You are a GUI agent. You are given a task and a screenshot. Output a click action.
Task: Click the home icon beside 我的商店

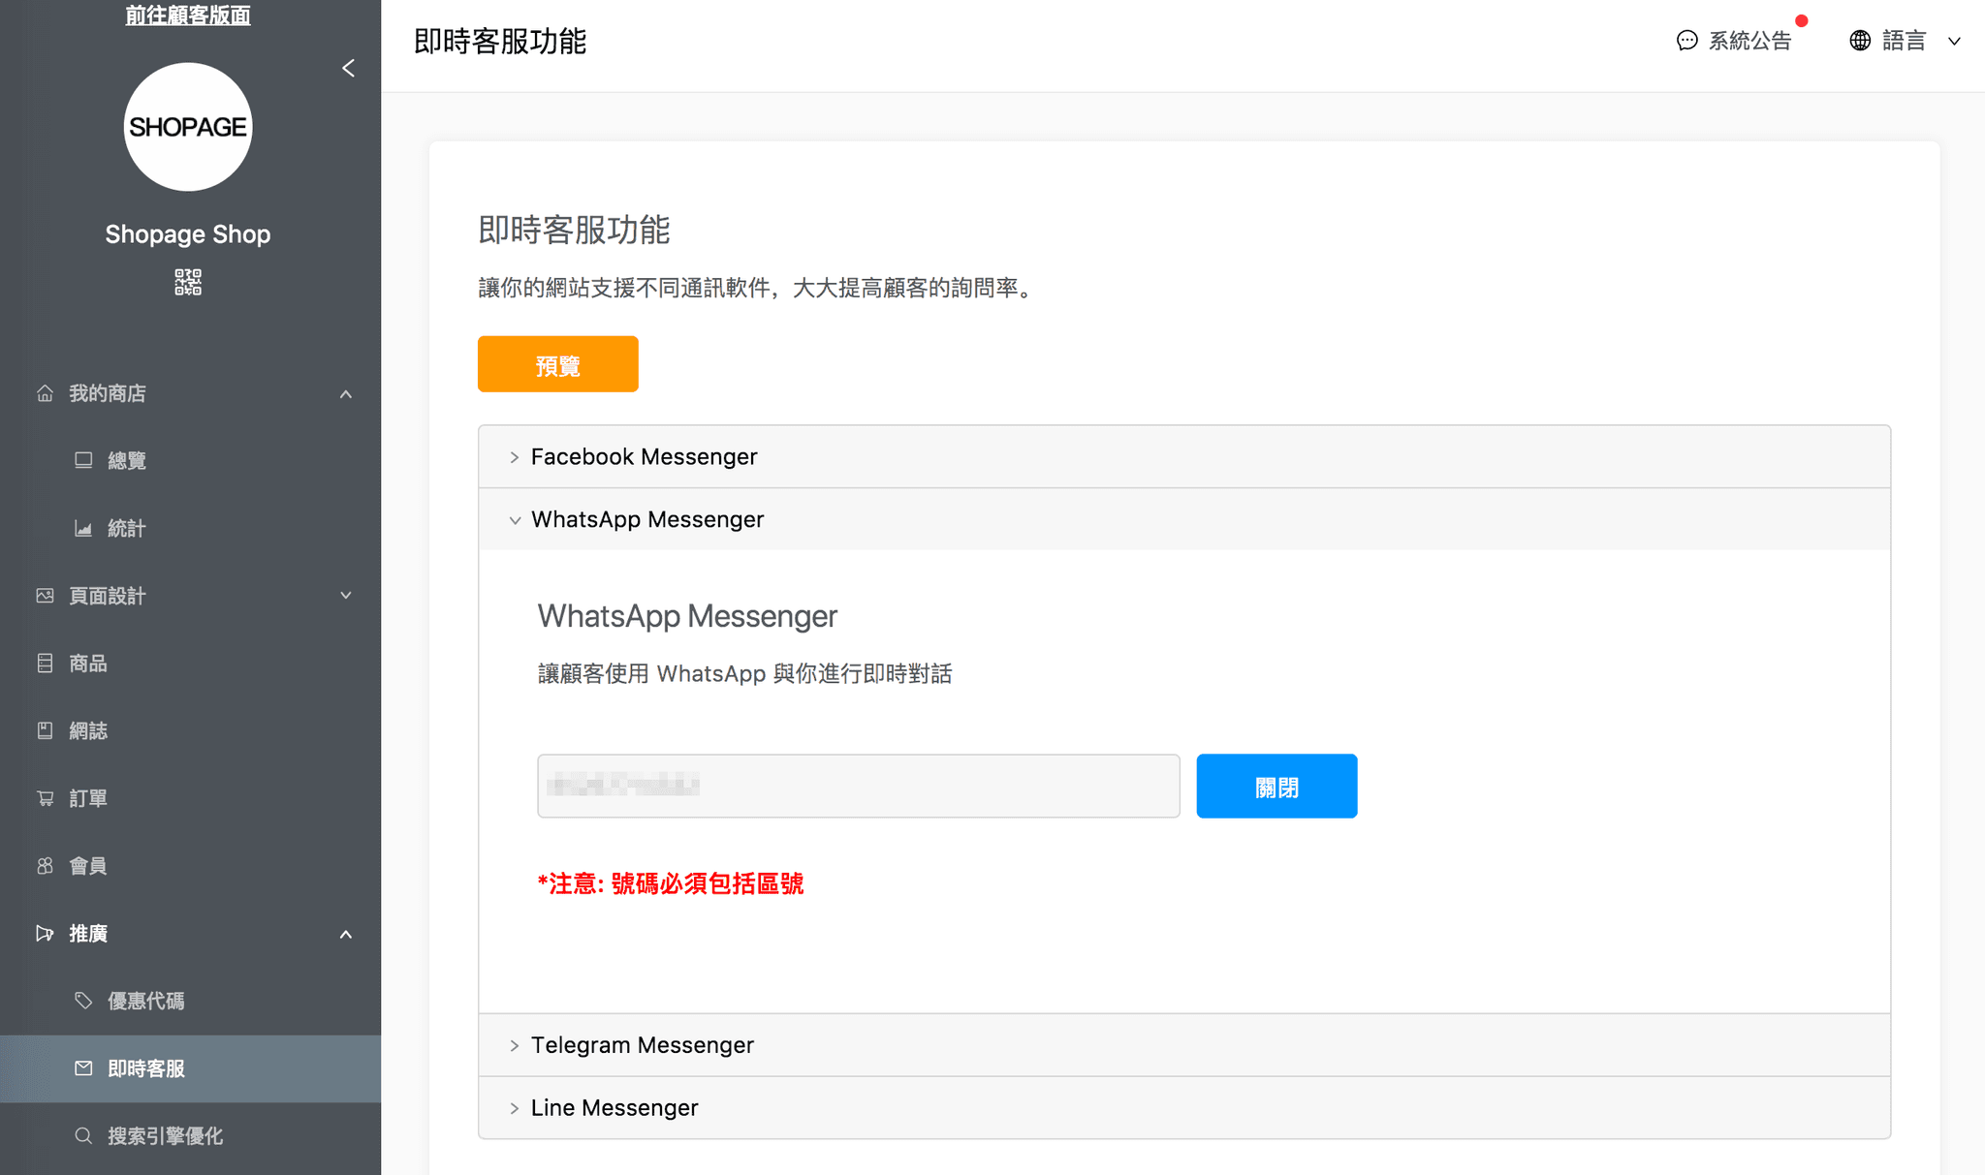pyautogui.click(x=45, y=393)
